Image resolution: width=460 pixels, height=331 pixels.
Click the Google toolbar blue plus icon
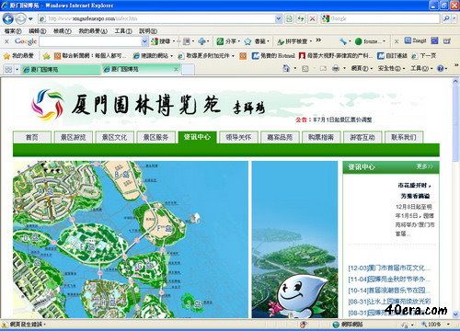pyautogui.click(x=201, y=41)
